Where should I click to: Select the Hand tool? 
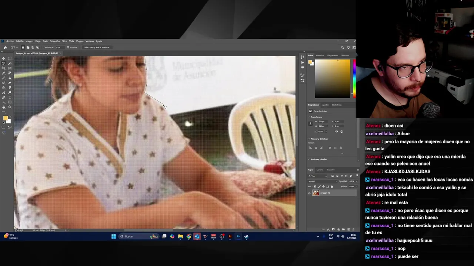pos(4,107)
